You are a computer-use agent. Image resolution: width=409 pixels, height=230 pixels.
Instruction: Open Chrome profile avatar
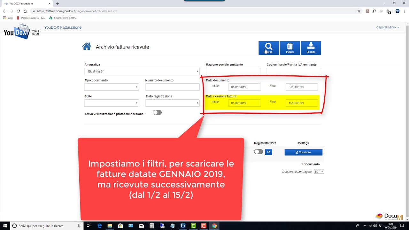(x=397, y=11)
